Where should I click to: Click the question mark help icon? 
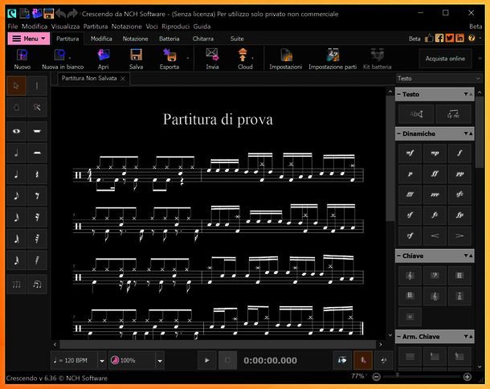pos(472,39)
